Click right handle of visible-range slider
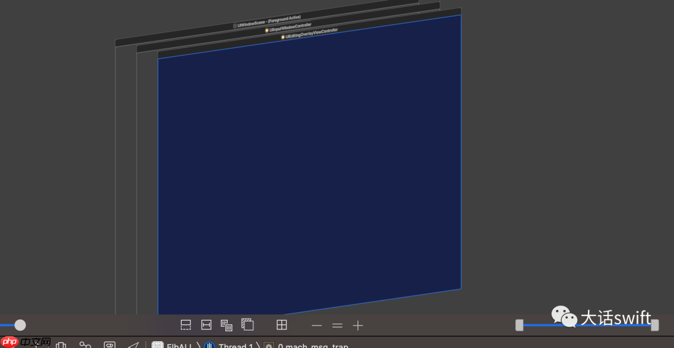 655,325
